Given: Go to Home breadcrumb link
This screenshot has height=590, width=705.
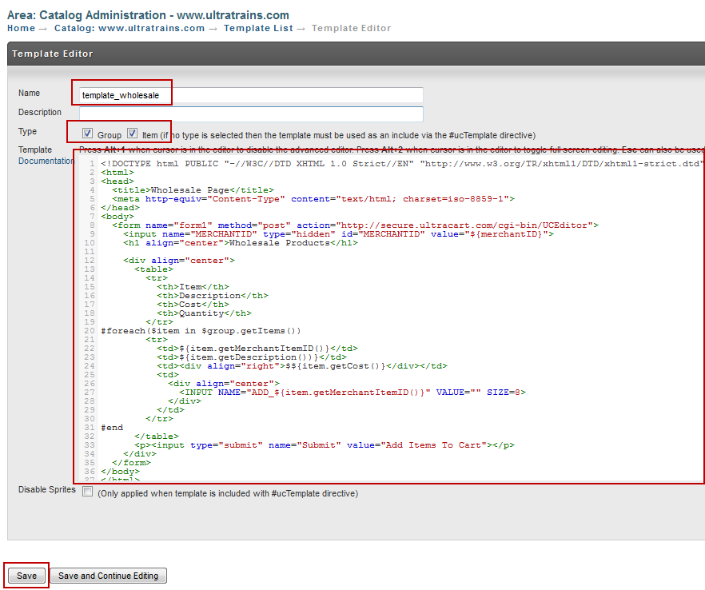Looking at the screenshot, I should click(21, 28).
